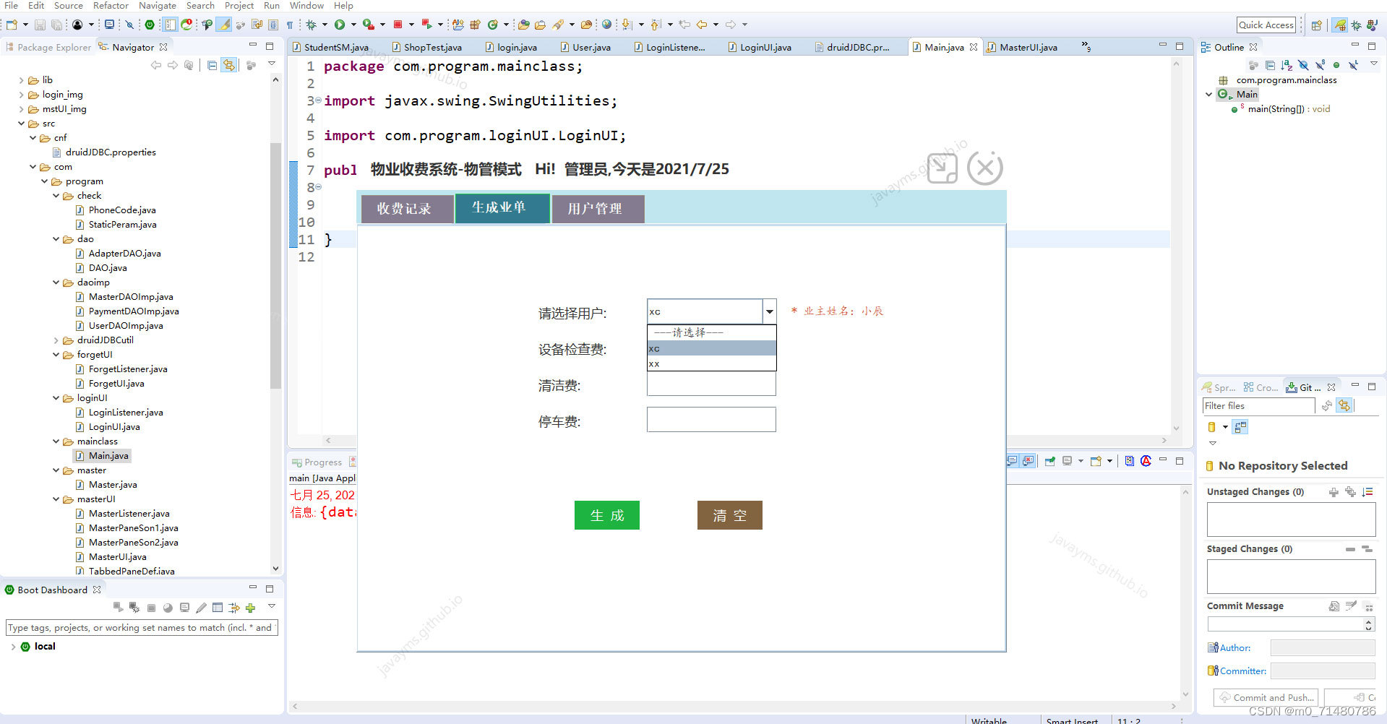The height and width of the screenshot is (724, 1387).
Task: Click the Filter files input in Git Staging
Action: (1258, 405)
